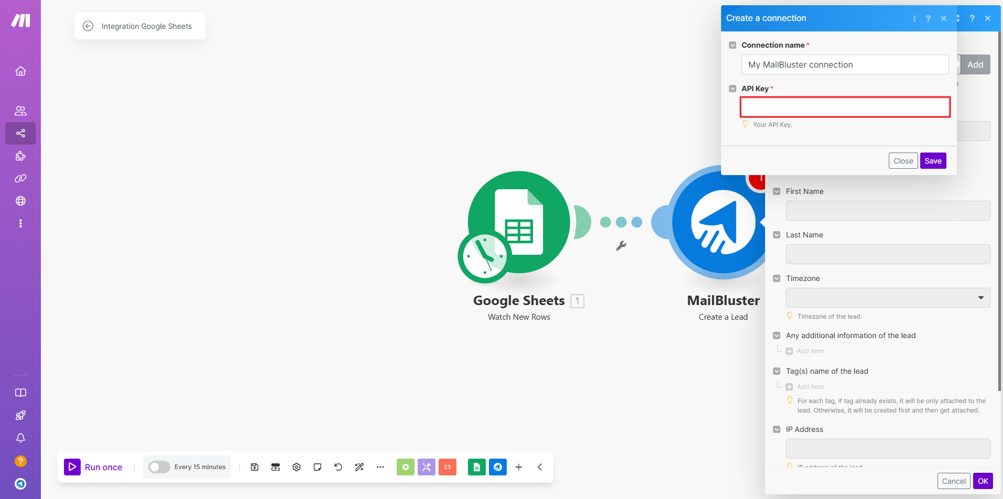Image resolution: width=1003 pixels, height=499 pixels.
Task: Toggle the scenario scheduling switch on
Action: point(159,467)
